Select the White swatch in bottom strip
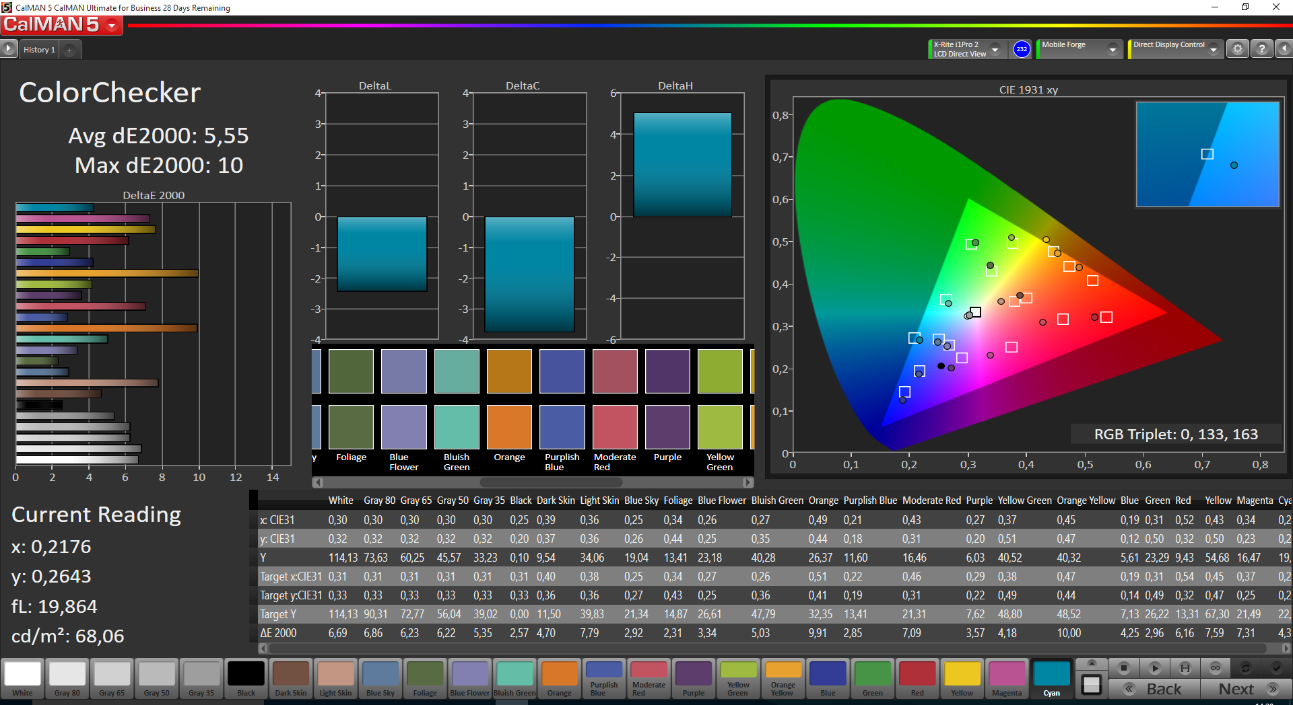Viewport: 1293px width, 705px height. (x=22, y=678)
